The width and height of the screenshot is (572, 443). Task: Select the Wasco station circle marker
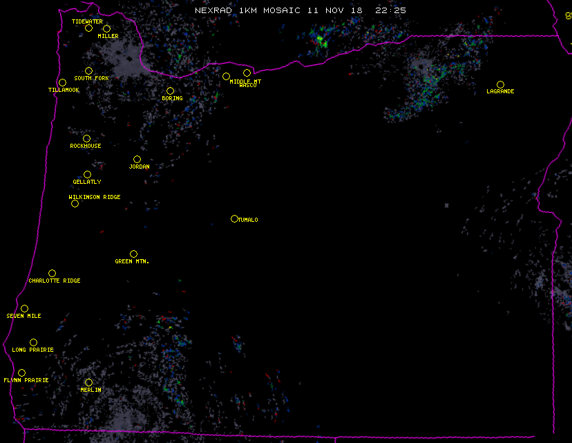pos(247,73)
